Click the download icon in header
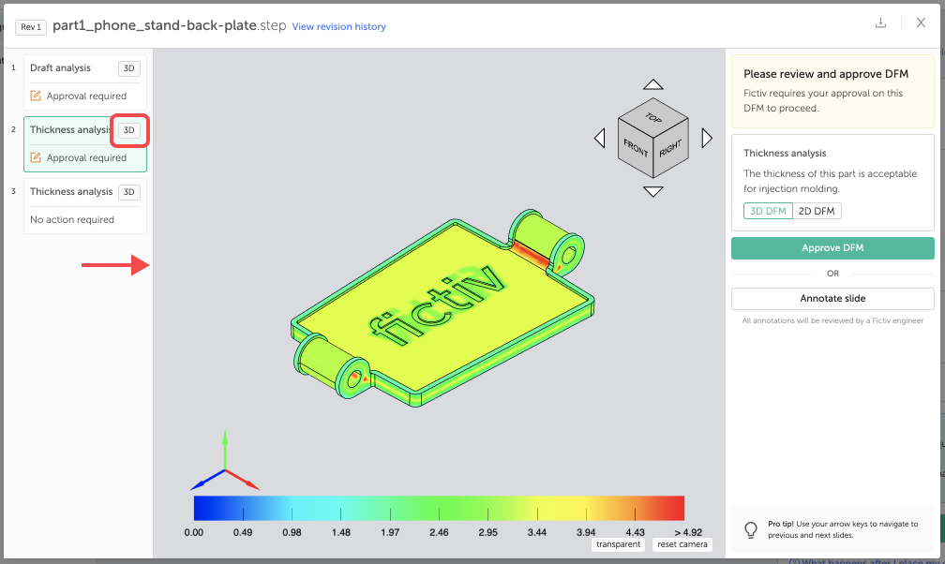Viewport: 945px width, 564px height. tap(880, 22)
